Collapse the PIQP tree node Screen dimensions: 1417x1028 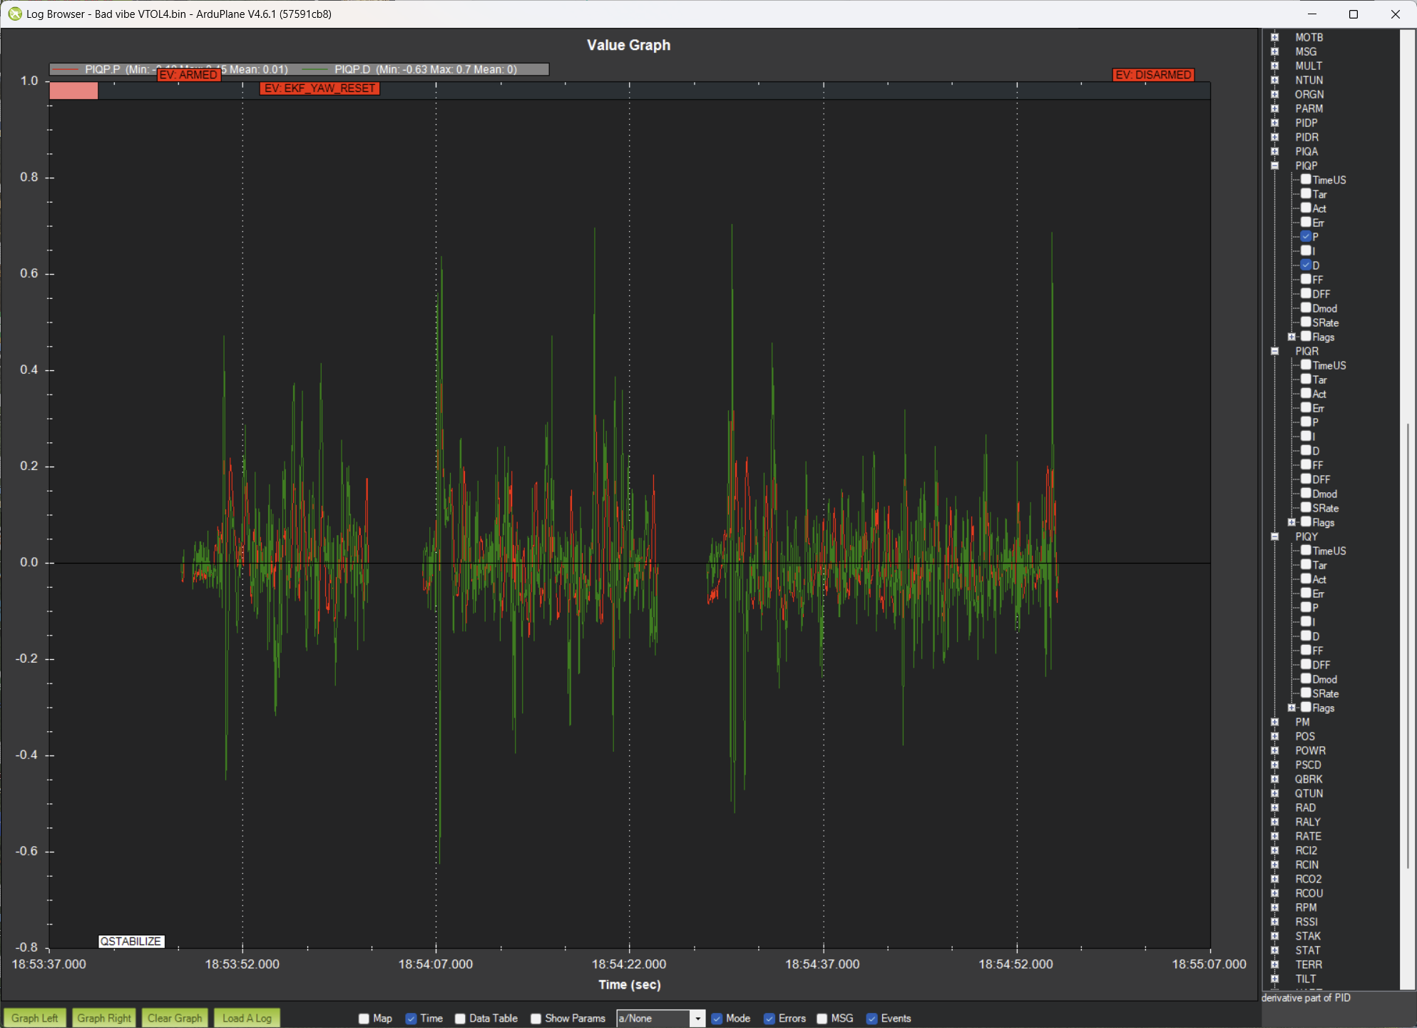(1275, 166)
